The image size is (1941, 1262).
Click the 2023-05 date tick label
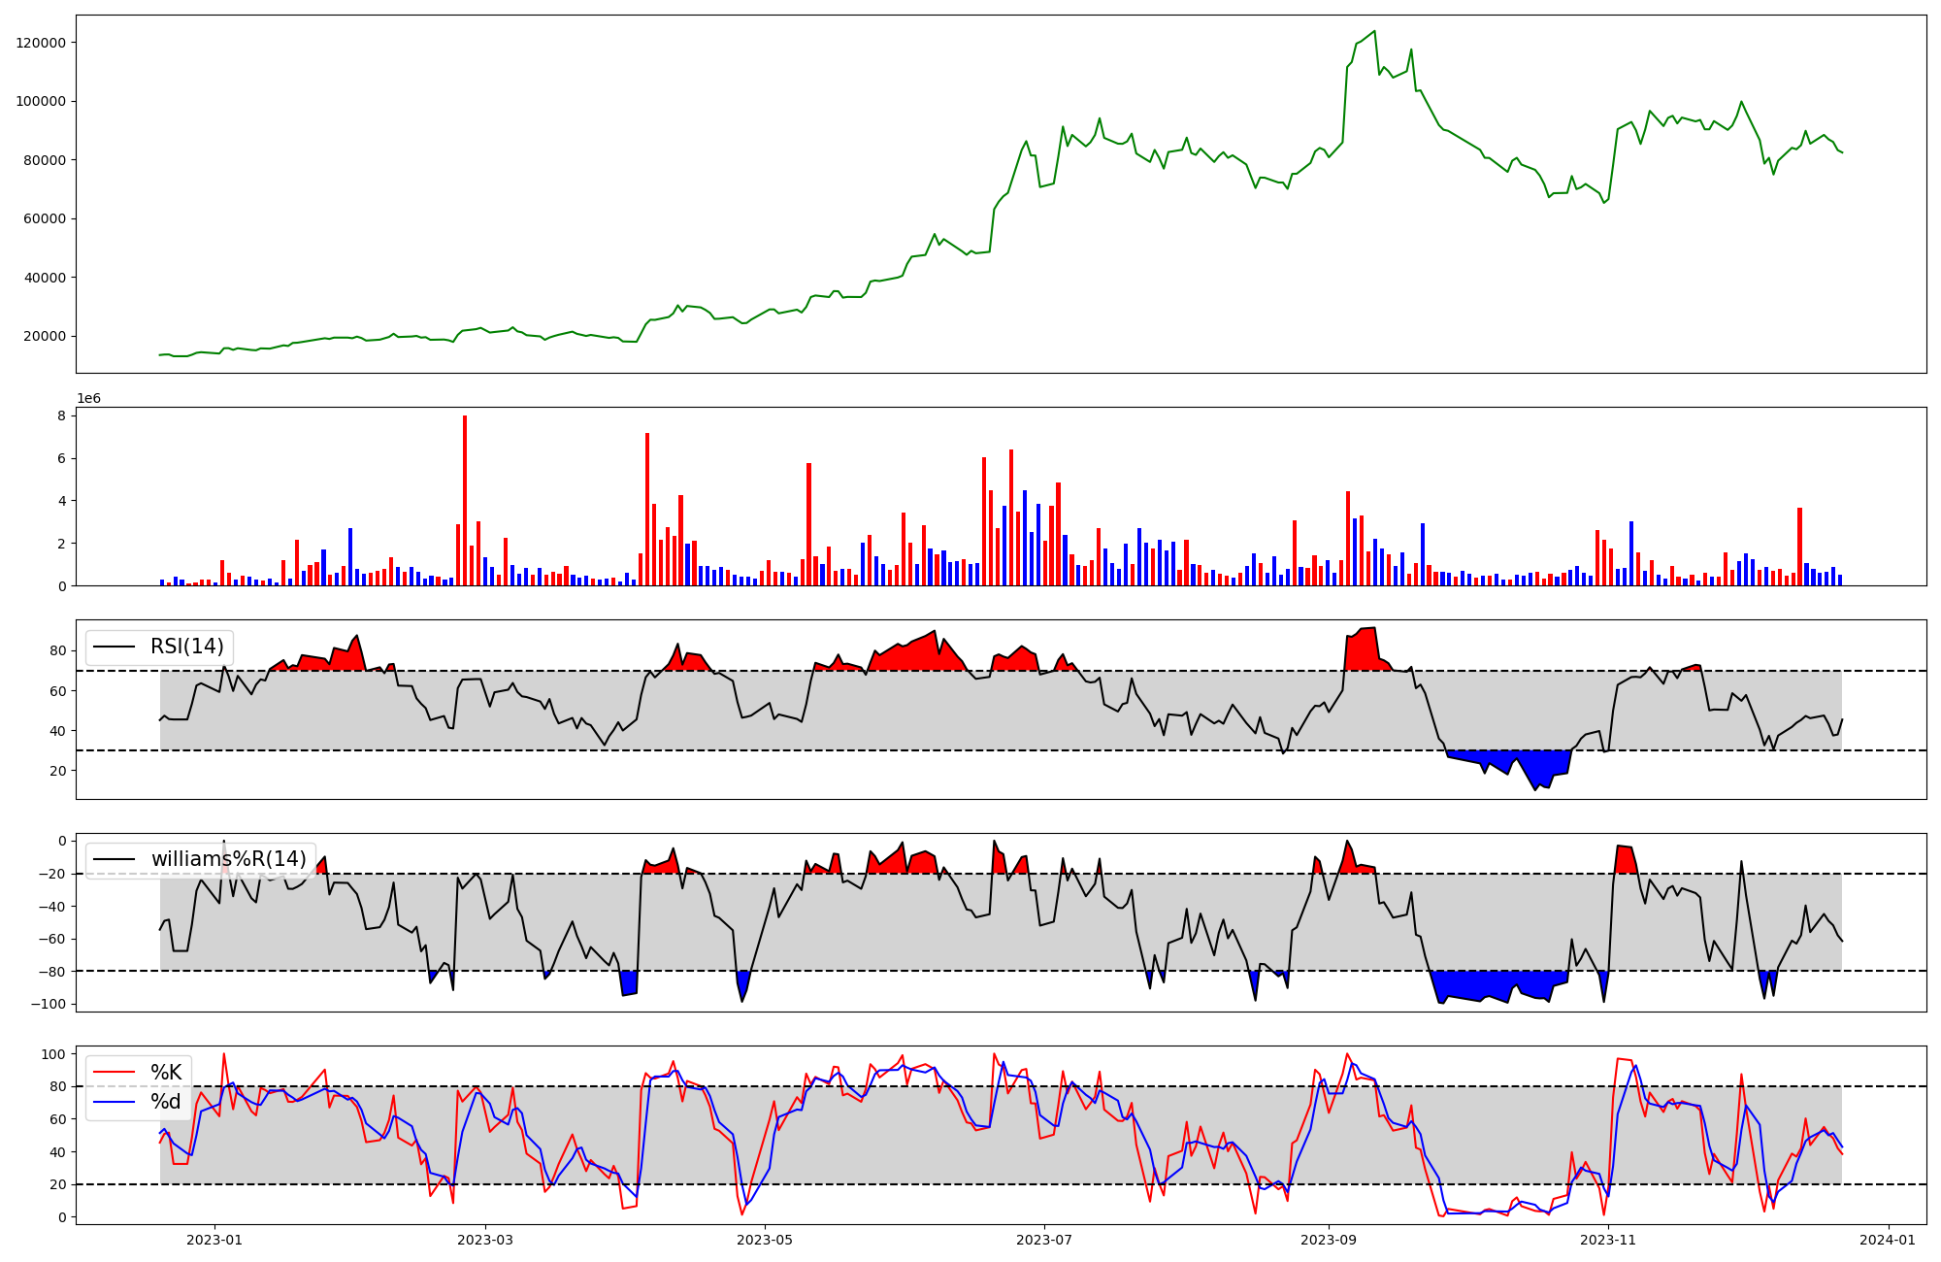(x=766, y=1240)
